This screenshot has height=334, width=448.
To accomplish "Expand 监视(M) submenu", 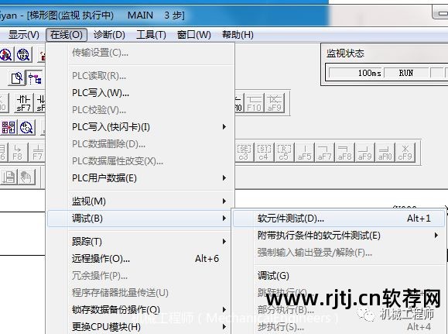I will coord(140,201).
